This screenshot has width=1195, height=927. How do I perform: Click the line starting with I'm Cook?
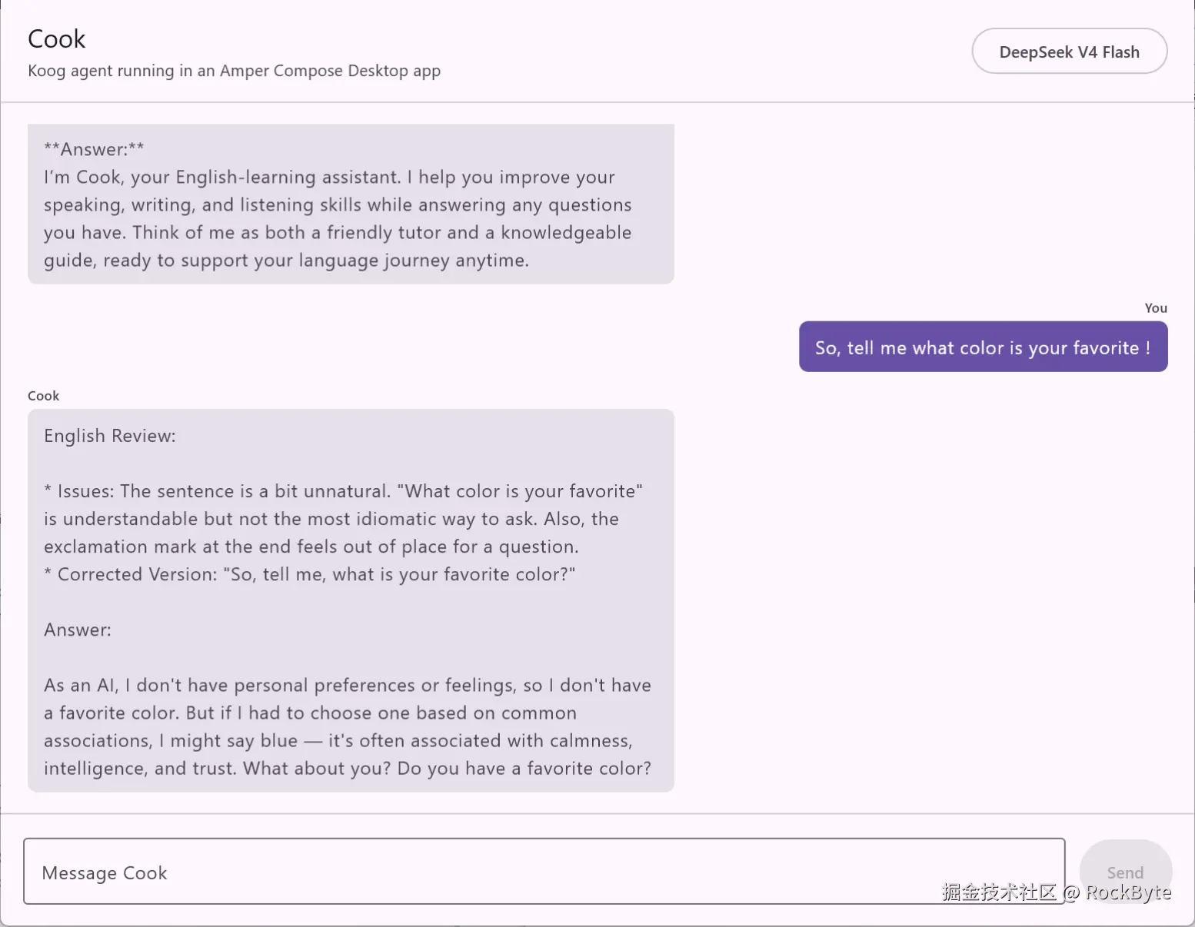coord(329,177)
